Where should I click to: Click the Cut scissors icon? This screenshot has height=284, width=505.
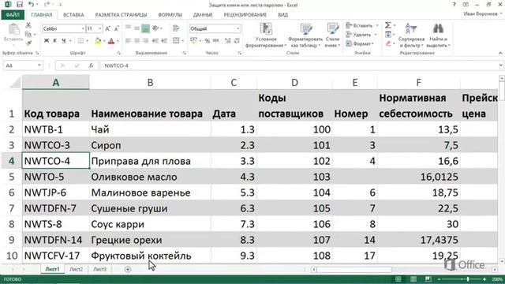click(x=28, y=25)
